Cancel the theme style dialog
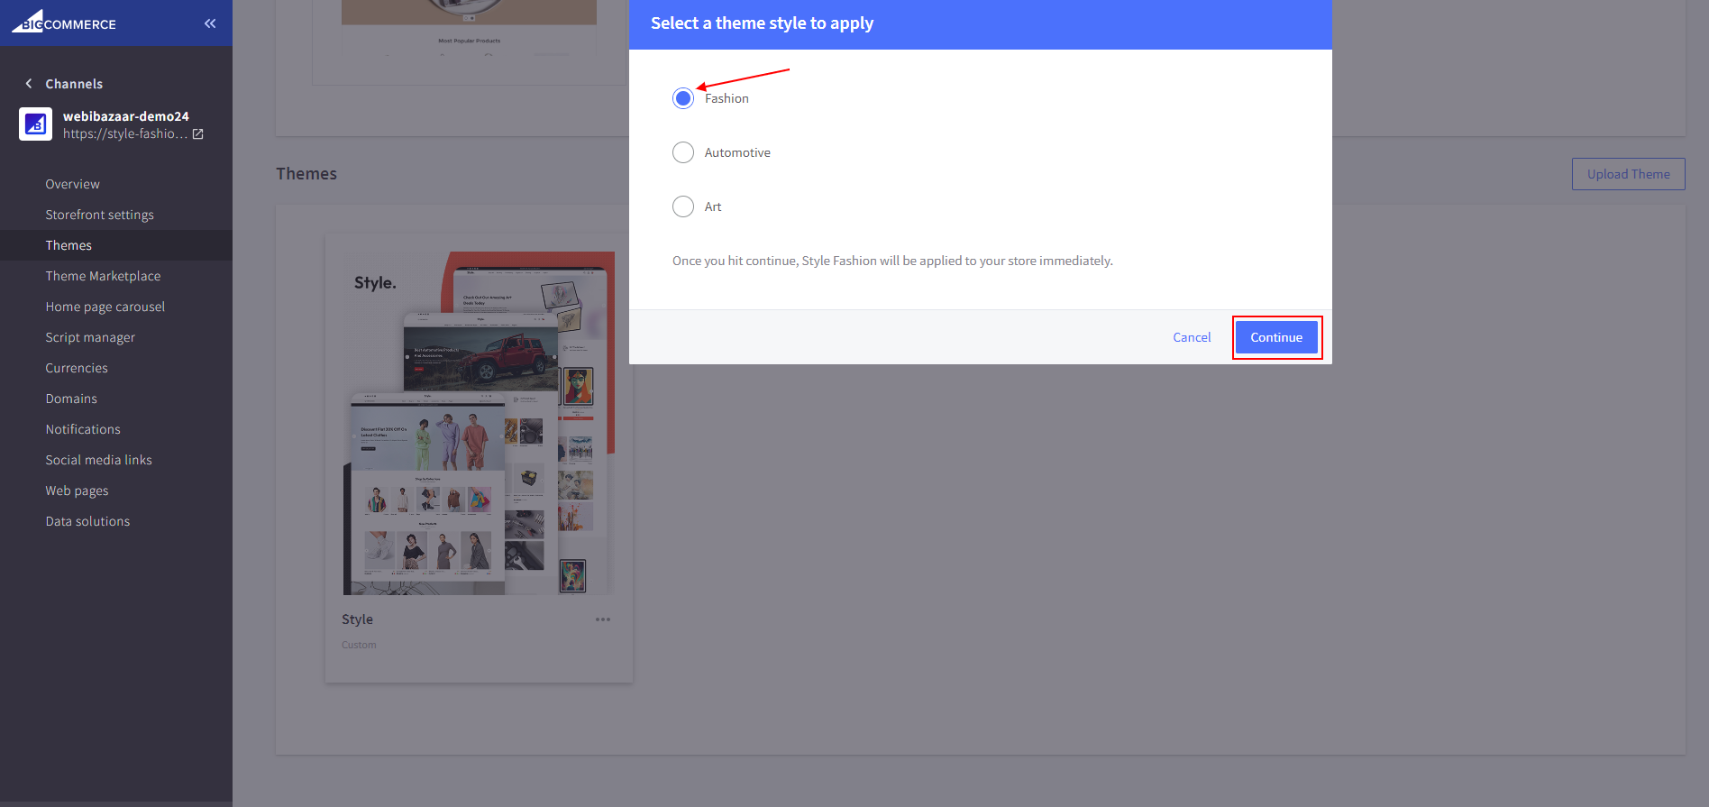 coord(1191,337)
